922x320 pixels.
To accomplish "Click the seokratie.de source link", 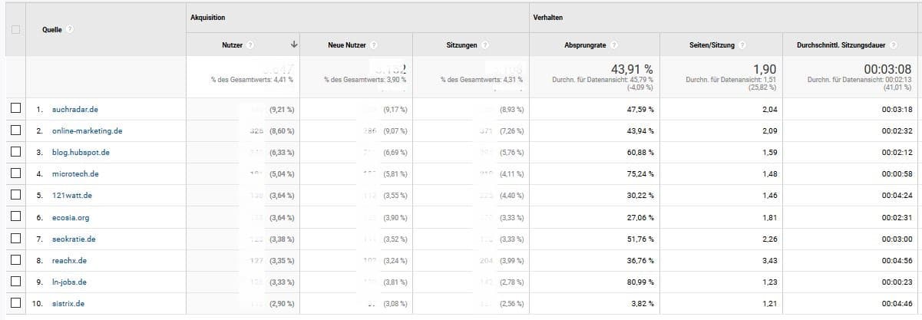I will click(74, 239).
